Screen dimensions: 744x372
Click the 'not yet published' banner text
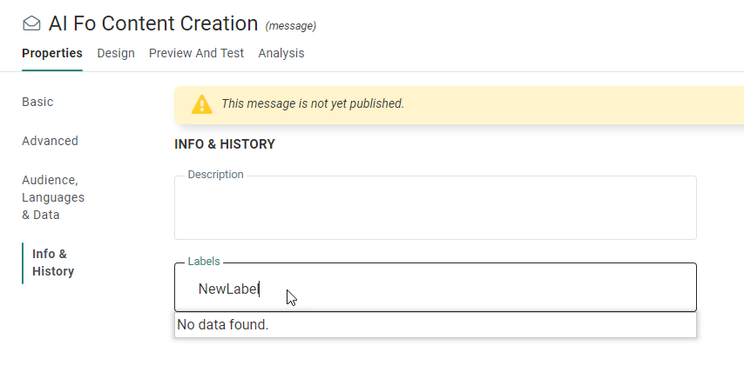(x=313, y=103)
